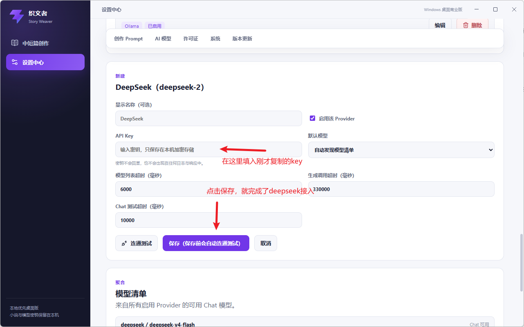Close the 织文者 window
The image size is (524, 327).
point(514,9)
